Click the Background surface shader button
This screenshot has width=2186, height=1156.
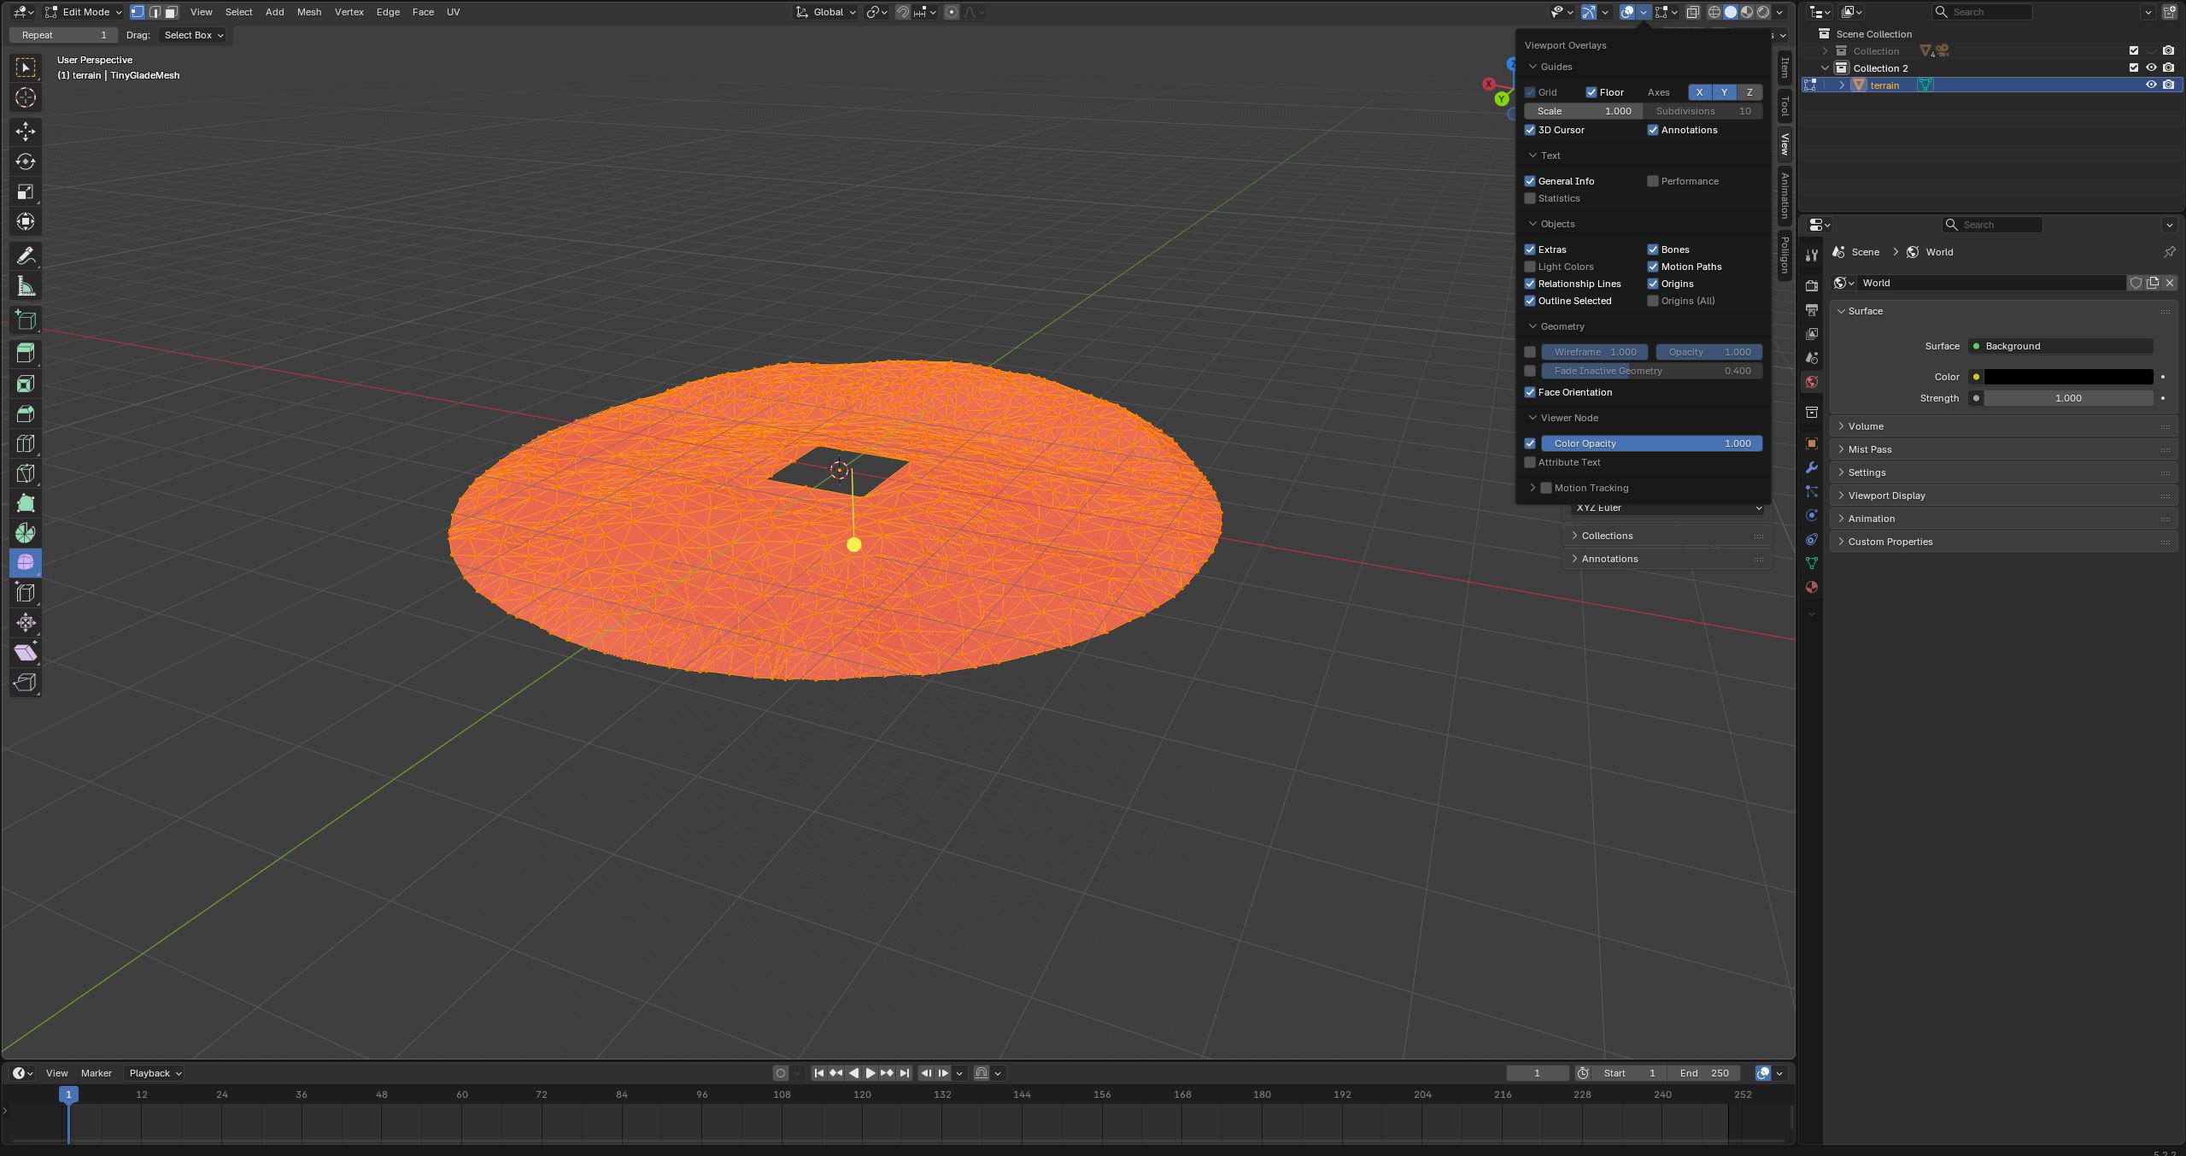tap(2060, 346)
